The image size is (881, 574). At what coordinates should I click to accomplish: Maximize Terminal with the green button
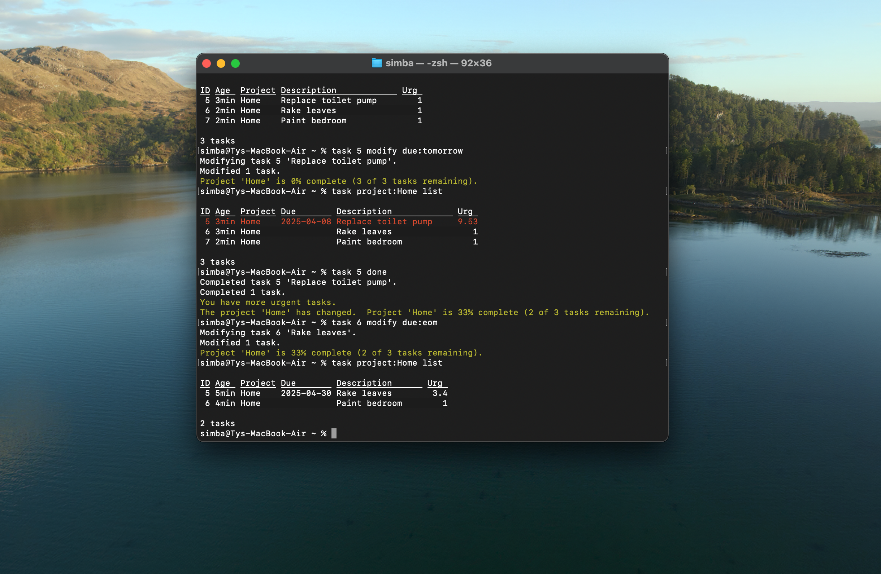pos(235,63)
